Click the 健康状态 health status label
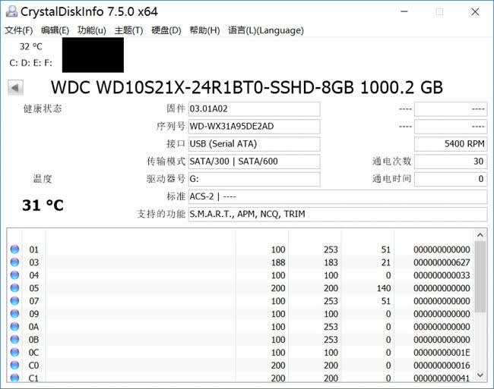Image resolution: width=494 pixels, height=389 pixels. coord(43,108)
